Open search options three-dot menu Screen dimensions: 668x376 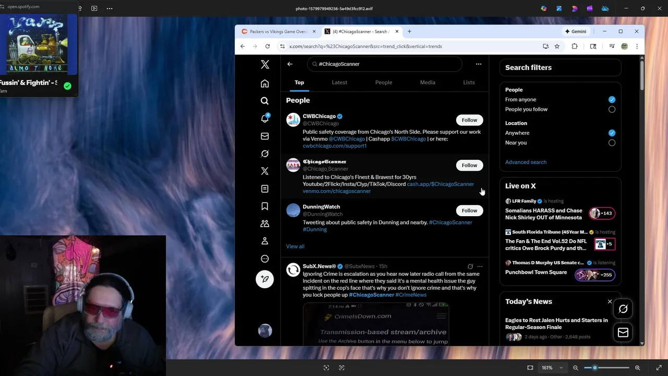[x=479, y=64]
